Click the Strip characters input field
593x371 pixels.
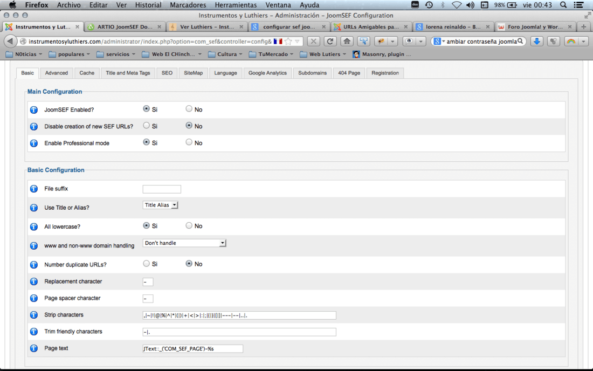239,315
